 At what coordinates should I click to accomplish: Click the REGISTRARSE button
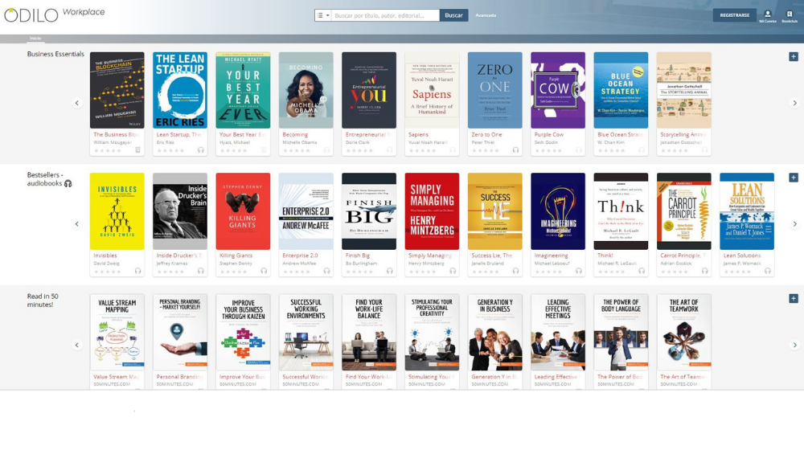tap(734, 15)
